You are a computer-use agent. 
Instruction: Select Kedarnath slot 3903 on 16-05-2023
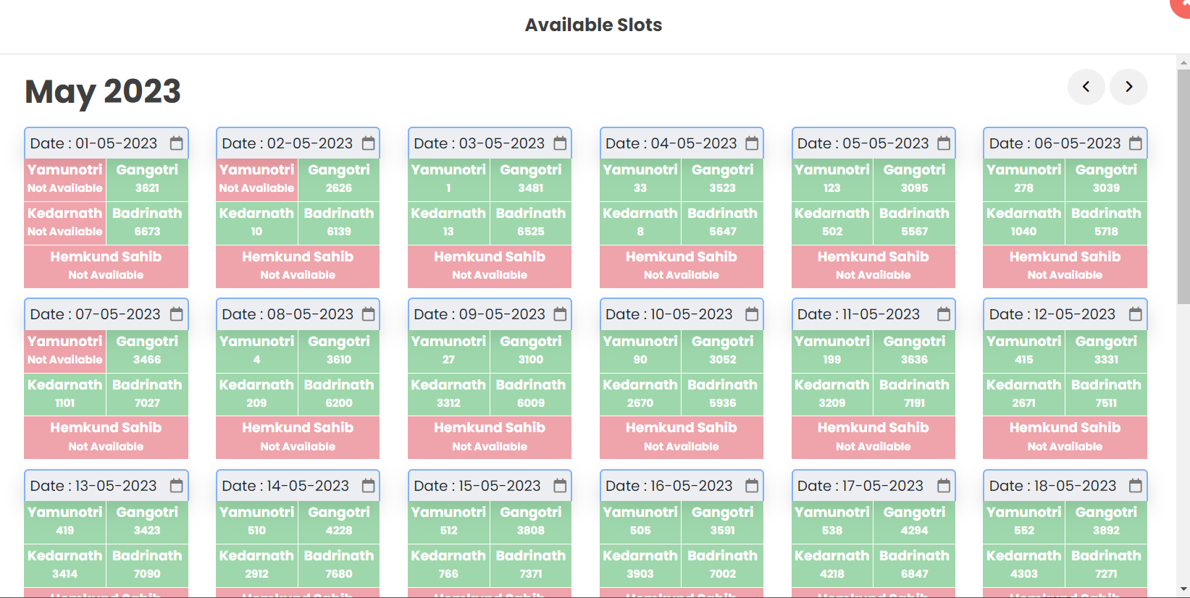click(x=640, y=565)
